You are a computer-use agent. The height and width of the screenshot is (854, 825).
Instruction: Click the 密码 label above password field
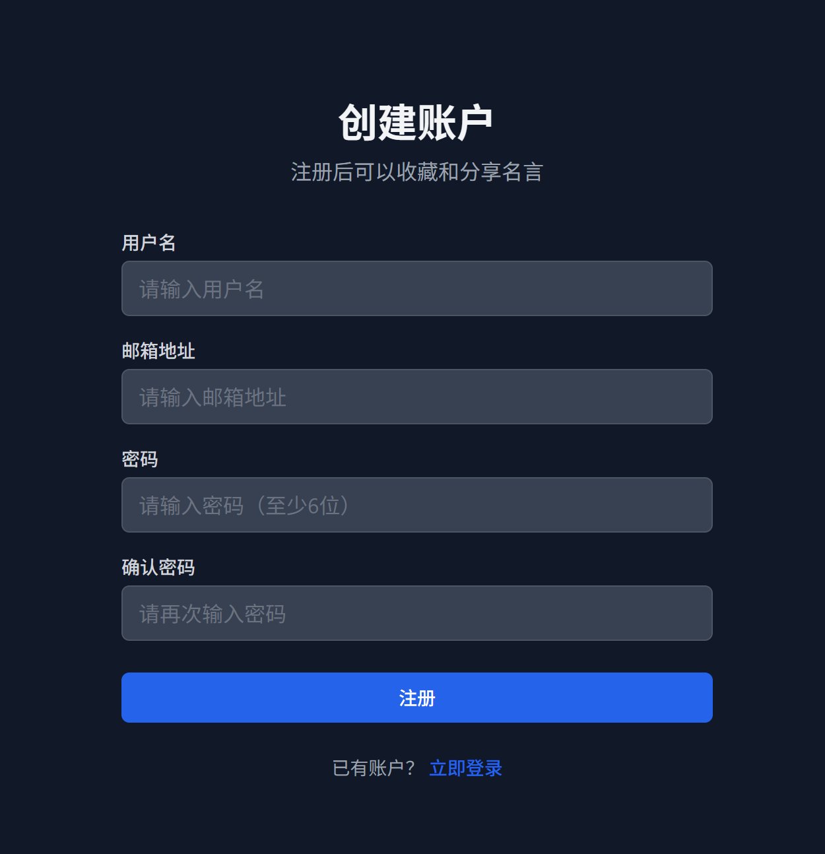click(x=140, y=459)
